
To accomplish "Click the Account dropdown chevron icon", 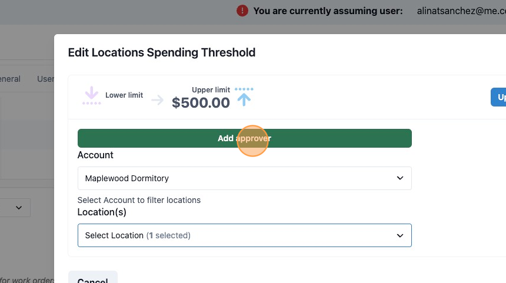I will tap(400, 178).
